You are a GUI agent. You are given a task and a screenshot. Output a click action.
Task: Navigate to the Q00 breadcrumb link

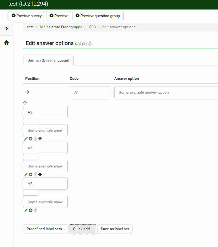[92, 27]
